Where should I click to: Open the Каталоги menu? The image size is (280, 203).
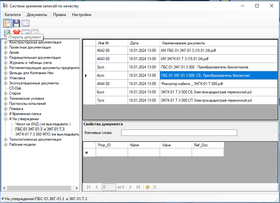(x=13, y=15)
